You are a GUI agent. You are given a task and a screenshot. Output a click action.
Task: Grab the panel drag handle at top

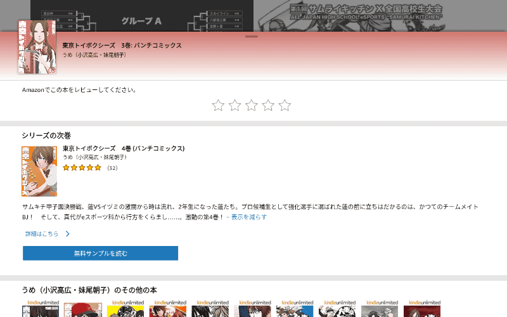pos(251,37)
